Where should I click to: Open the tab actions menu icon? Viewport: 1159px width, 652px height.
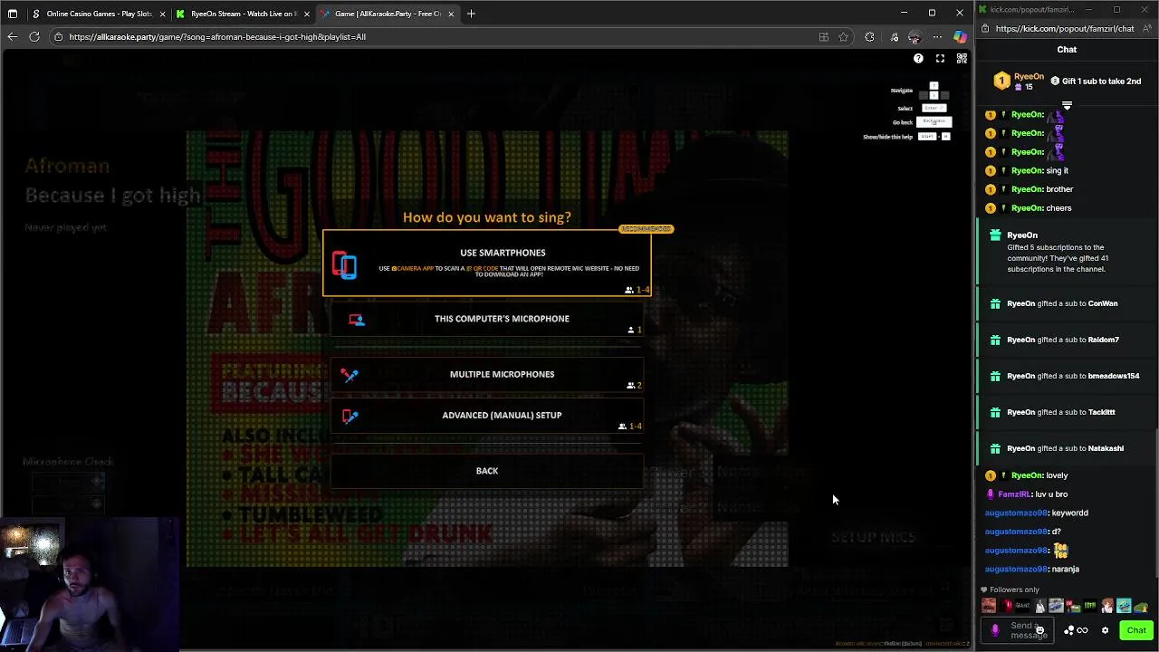point(12,14)
